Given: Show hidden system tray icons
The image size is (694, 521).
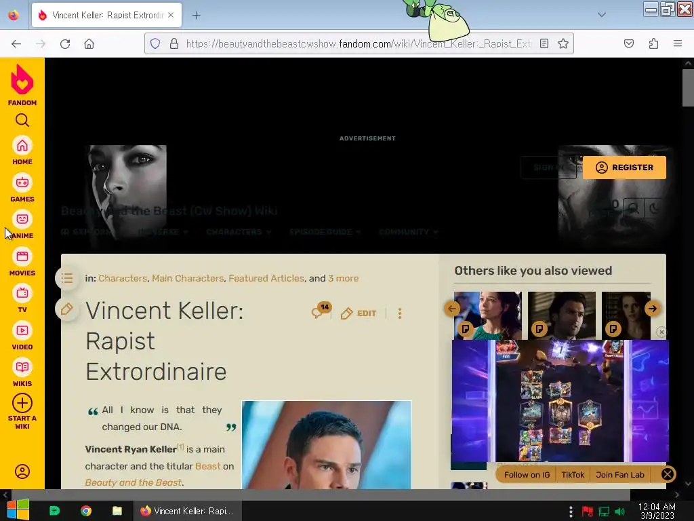Looking at the screenshot, I should [571, 512].
